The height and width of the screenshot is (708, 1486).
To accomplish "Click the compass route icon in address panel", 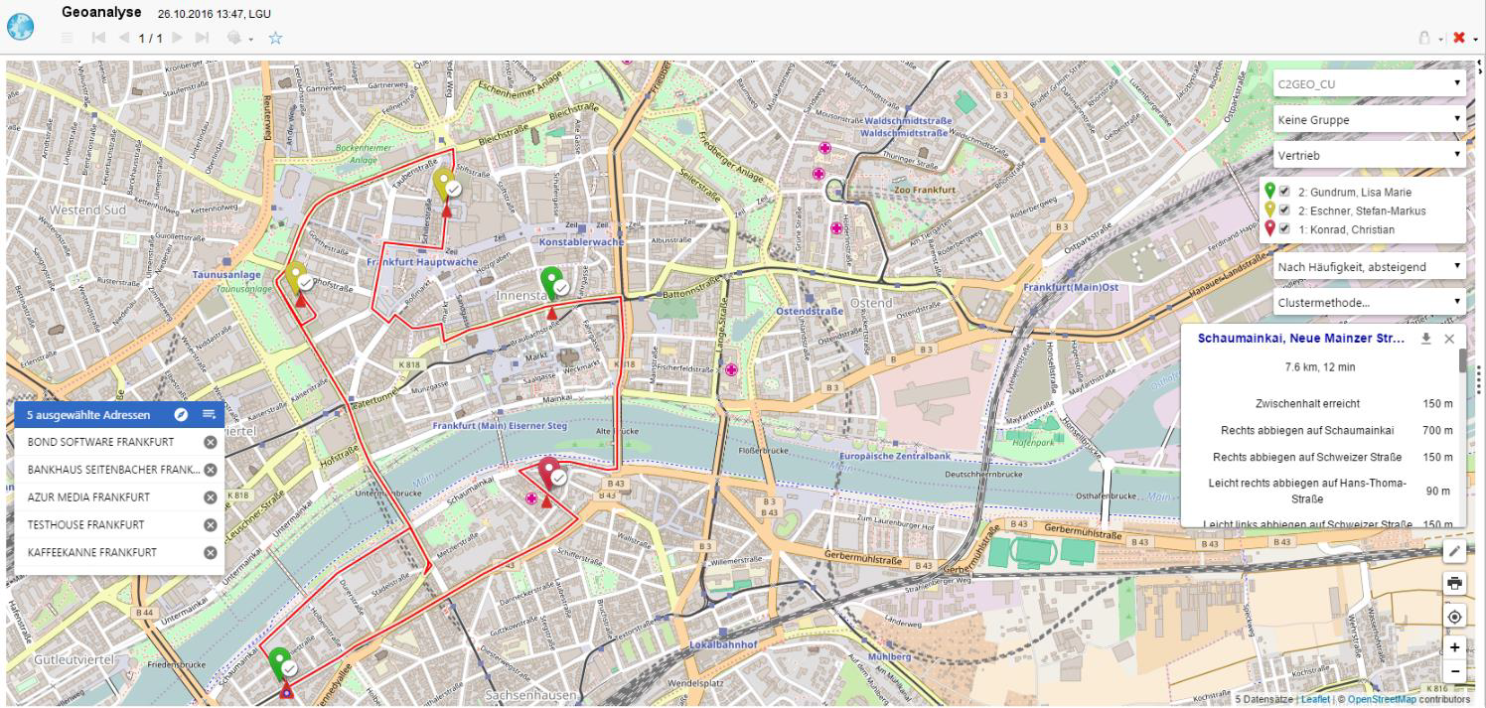I will (181, 414).
